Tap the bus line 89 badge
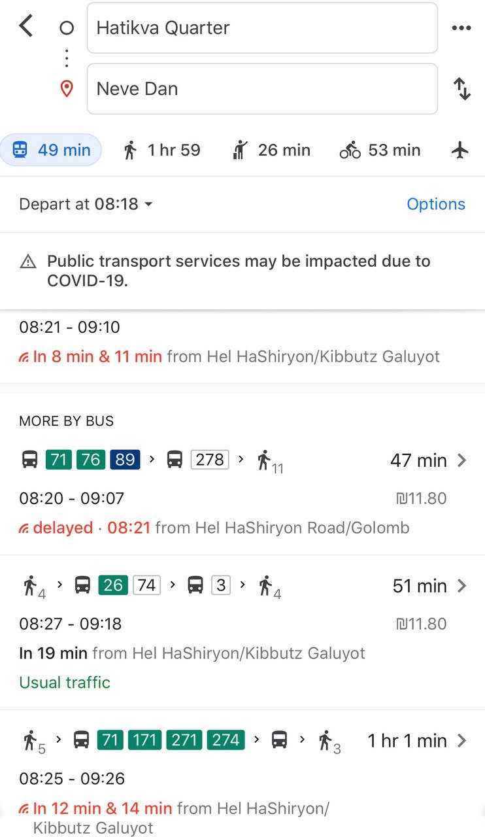The height and width of the screenshot is (837, 485). [125, 460]
